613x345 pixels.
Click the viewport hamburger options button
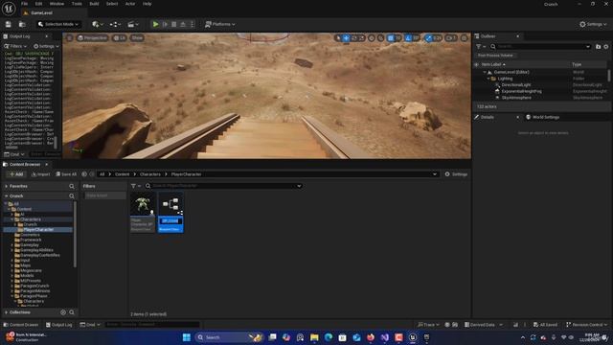[69, 38]
